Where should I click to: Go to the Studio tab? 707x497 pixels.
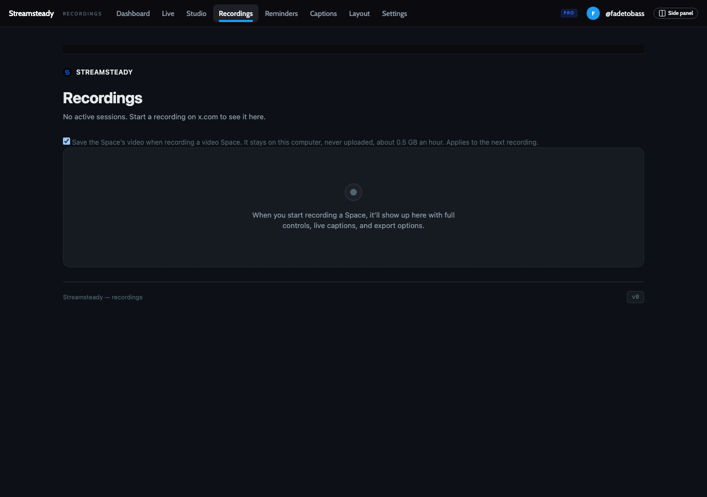pyautogui.click(x=196, y=13)
